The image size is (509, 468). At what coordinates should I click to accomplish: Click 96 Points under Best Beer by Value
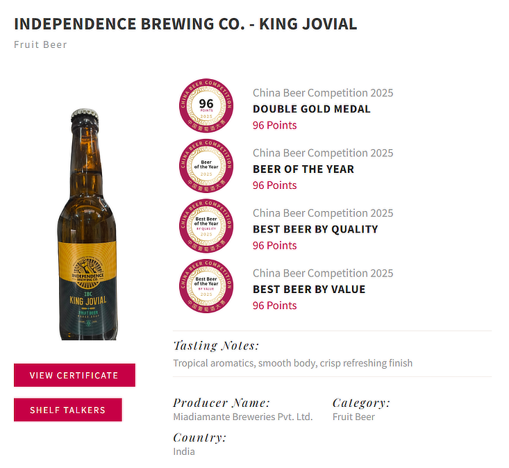[274, 306]
